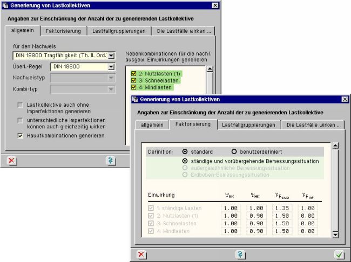Click the 1.35 value for ständige Lasten
Image resolution: width=351 pixels, height=262 pixels.
pos(283,208)
